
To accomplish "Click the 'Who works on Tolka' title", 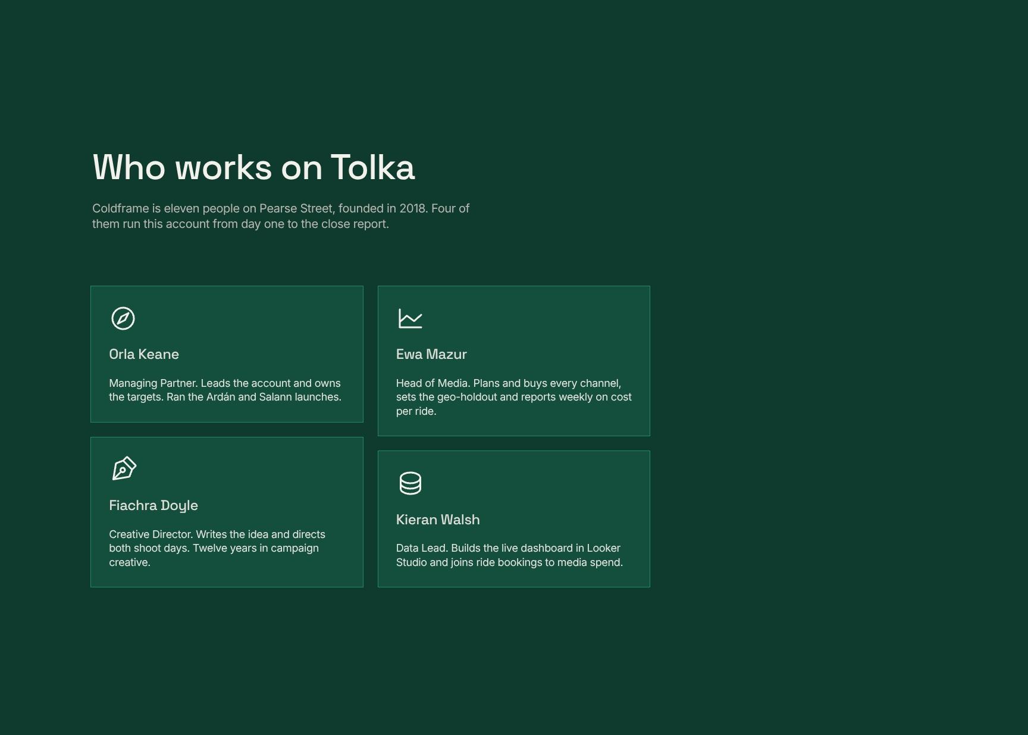I will [x=253, y=167].
